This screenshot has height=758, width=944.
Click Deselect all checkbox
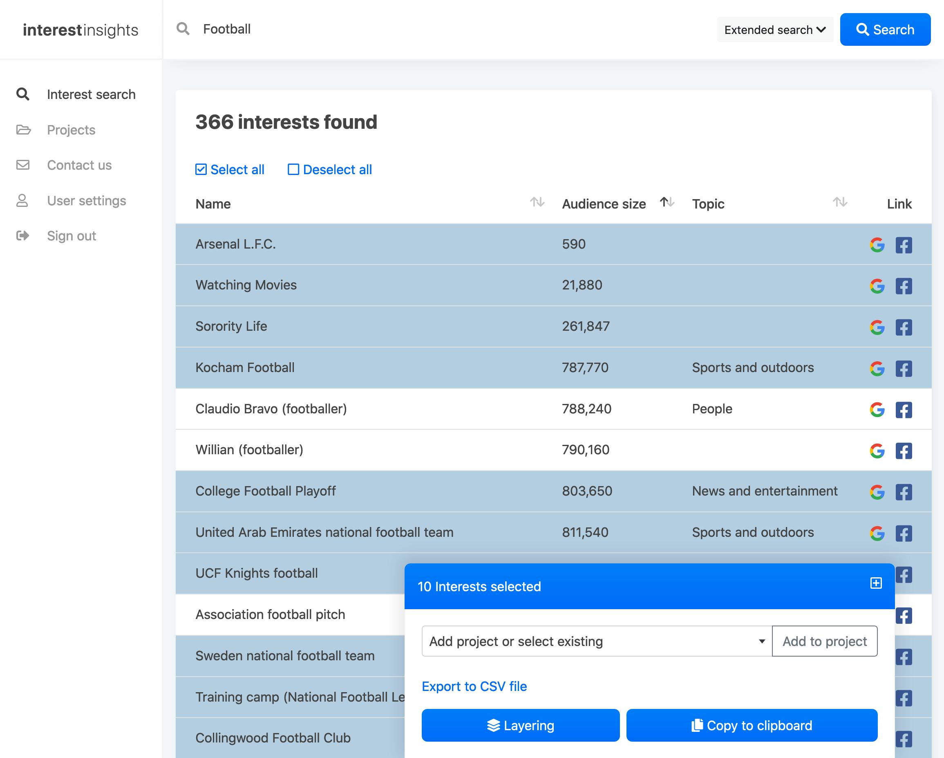pos(329,170)
